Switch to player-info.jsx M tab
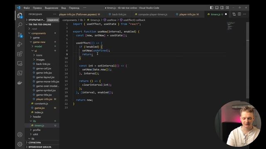 click(x=187, y=14)
